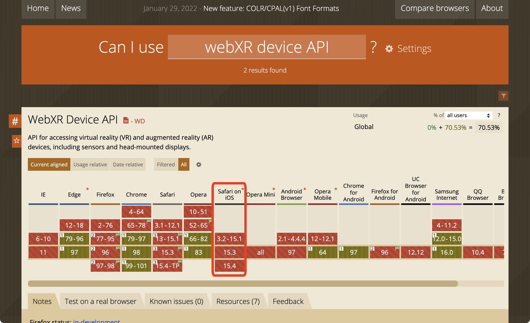
Task: Select Filtered browsers view
Action: coord(166,165)
